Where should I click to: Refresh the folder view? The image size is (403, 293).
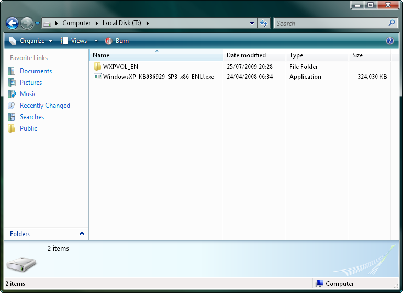[x=264, y=24]
